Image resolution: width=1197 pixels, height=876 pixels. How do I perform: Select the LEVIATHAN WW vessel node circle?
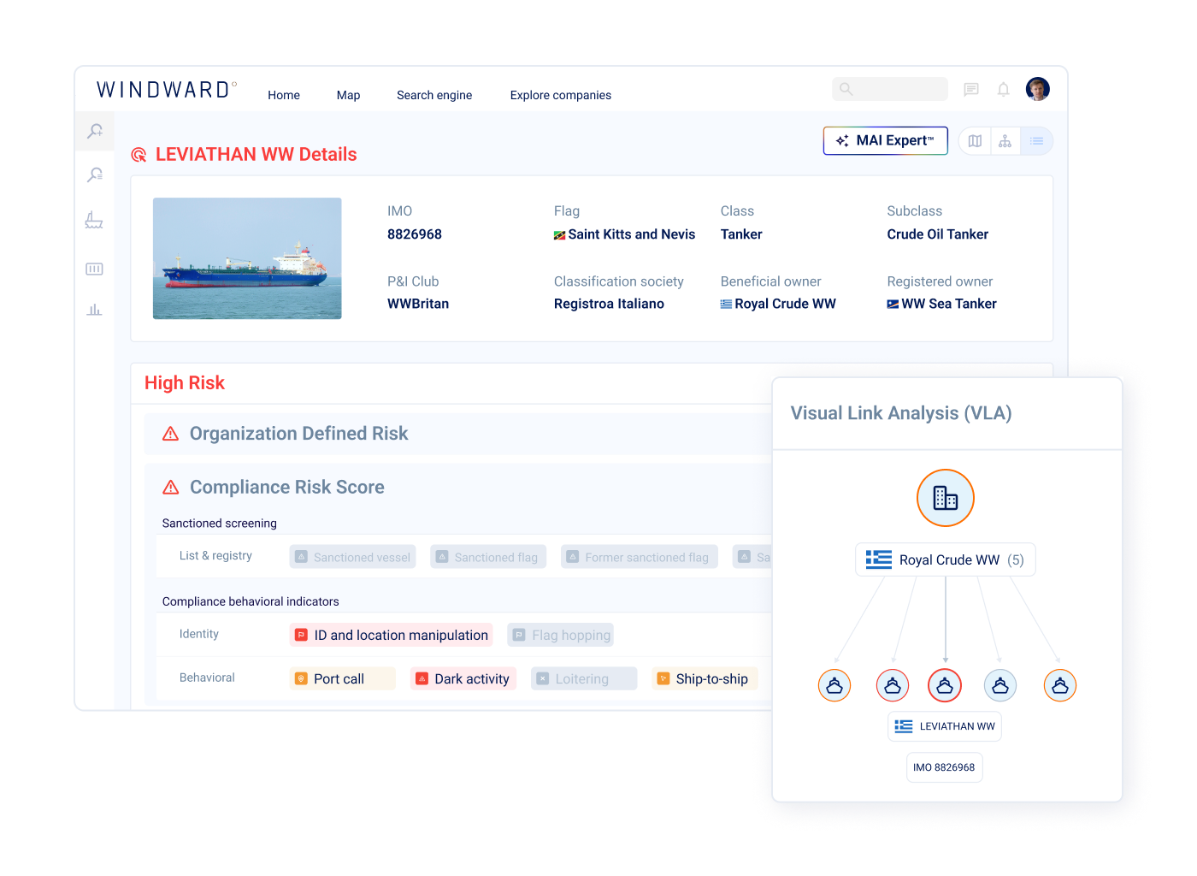(945, 685)
